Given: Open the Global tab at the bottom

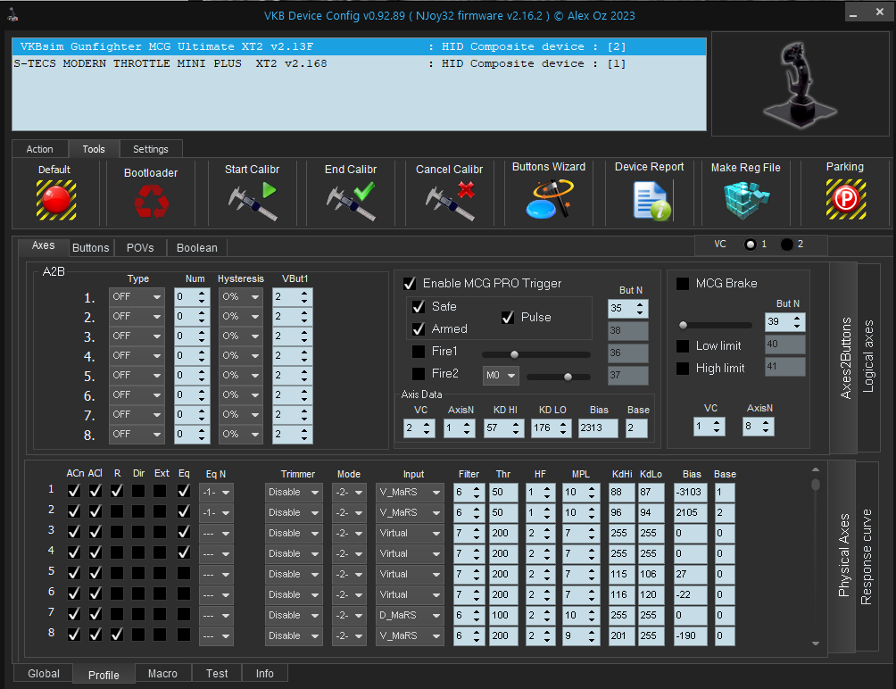Looking at the screenshot, I should pos(44,674).
